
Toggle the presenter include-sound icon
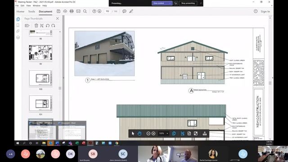click(175, 3)
